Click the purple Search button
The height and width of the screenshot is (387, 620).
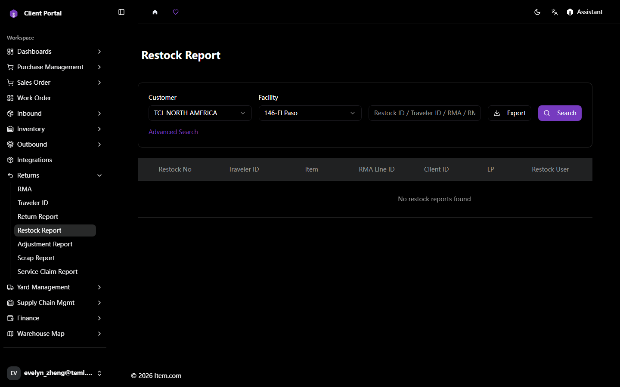pyautogui.click(x=560, y=113)
